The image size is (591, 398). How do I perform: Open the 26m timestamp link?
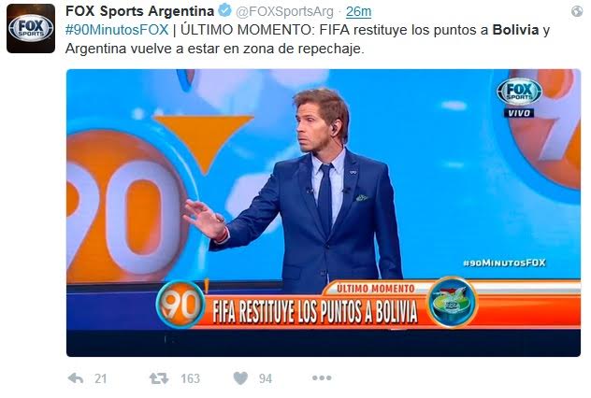358,11
